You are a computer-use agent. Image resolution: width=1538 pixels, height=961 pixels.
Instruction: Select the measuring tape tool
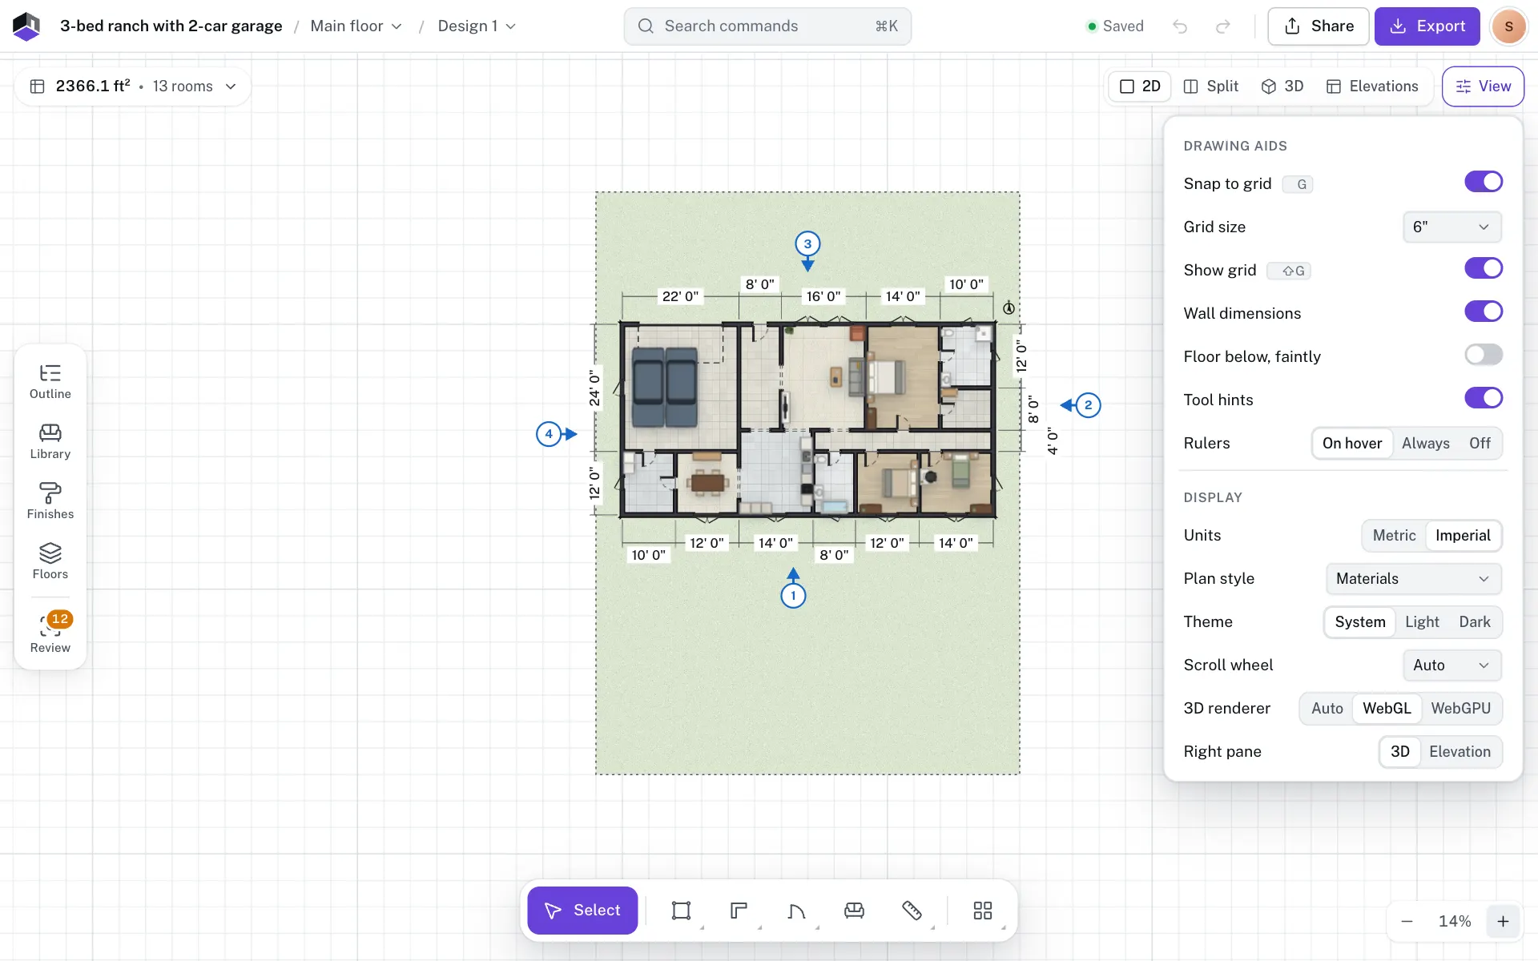coord(912,911)
